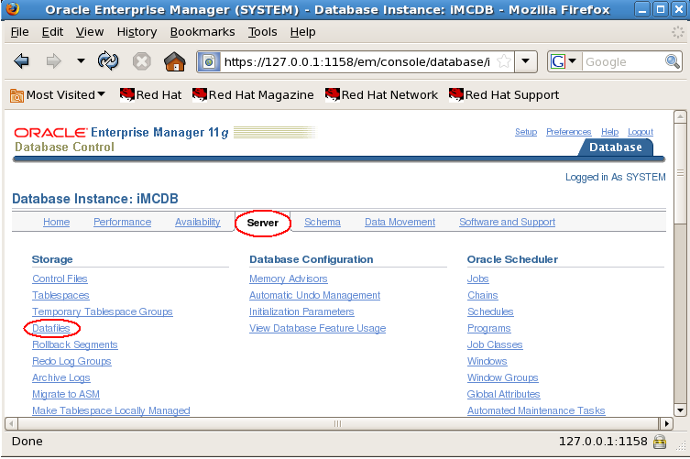Switch to the Home tab

click(56, 222)
